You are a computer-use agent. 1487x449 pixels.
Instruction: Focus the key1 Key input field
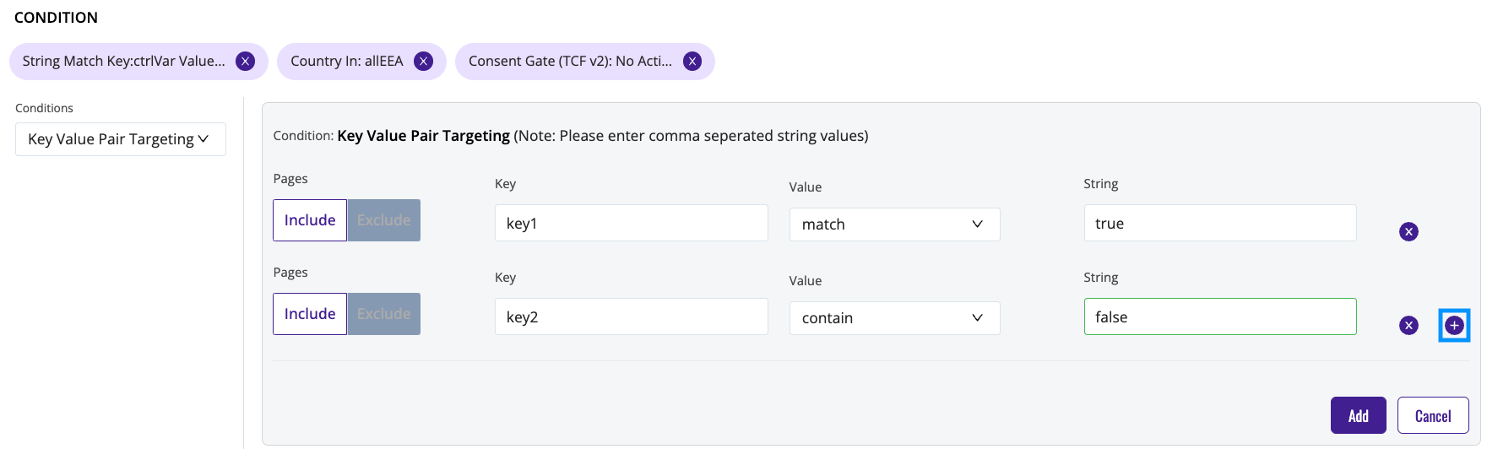click(632, 223)
